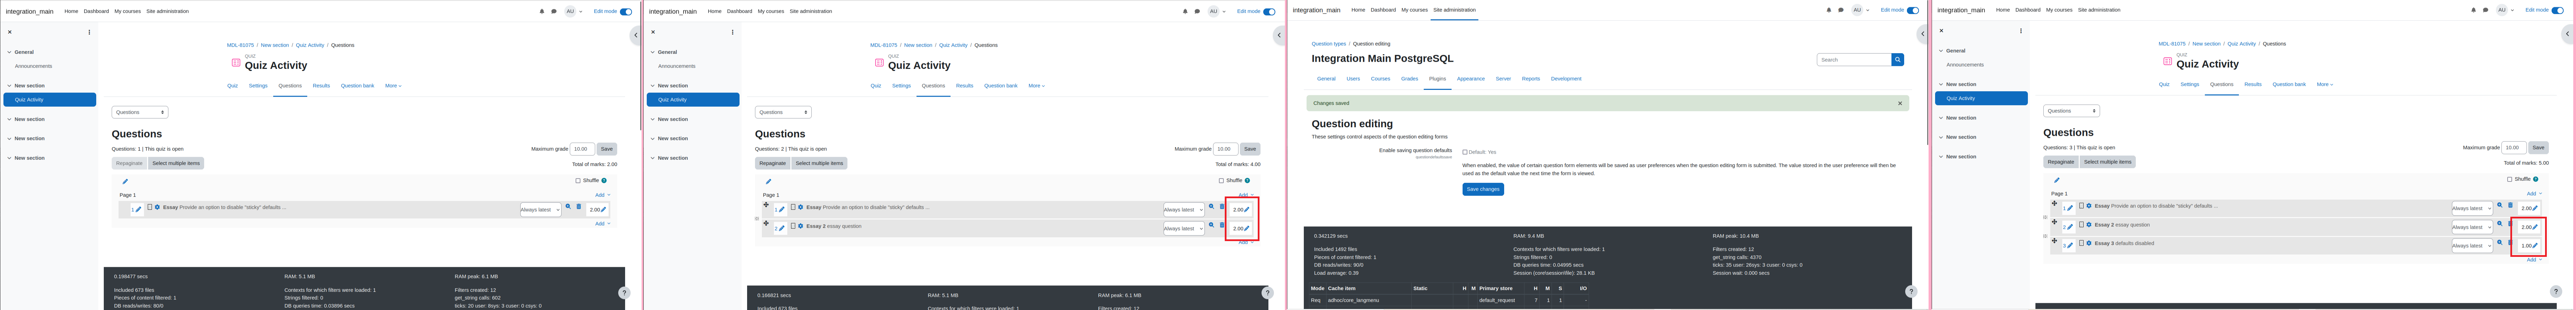This screenshot has height=310, width=2576.
Task: Open Questions select menu on the one-question quiz page
Action: 140,112
